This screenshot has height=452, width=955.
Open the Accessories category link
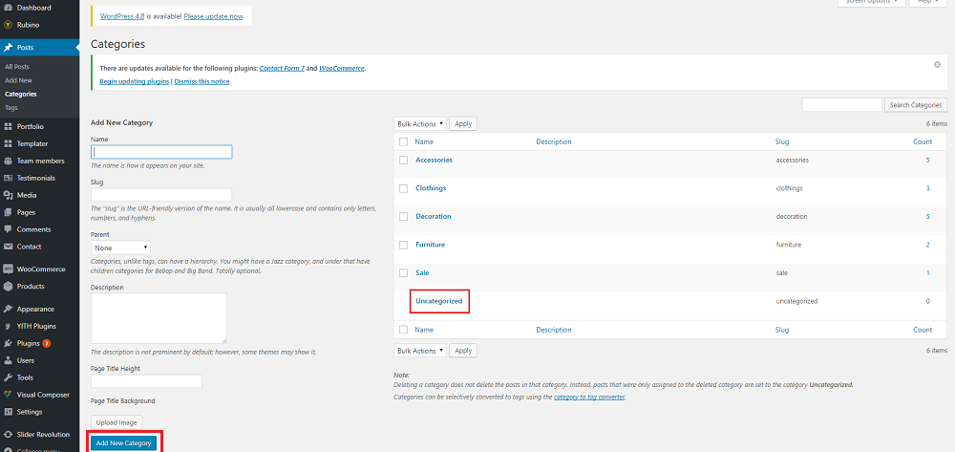434,160
